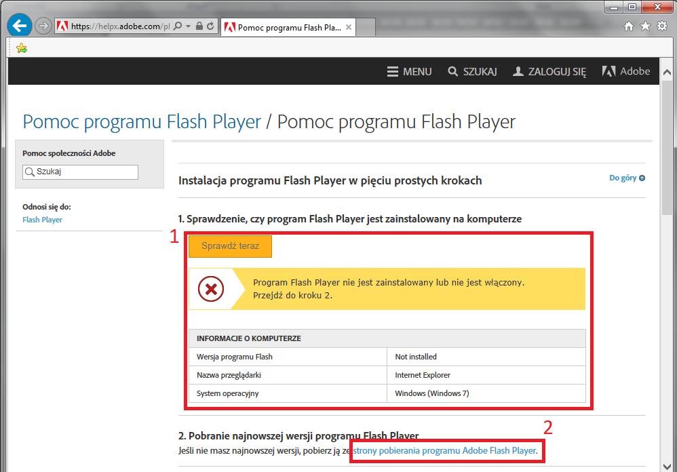Viewport: 677px width, 472px height.
Task: Minimize the browser window
Action: 613,7
